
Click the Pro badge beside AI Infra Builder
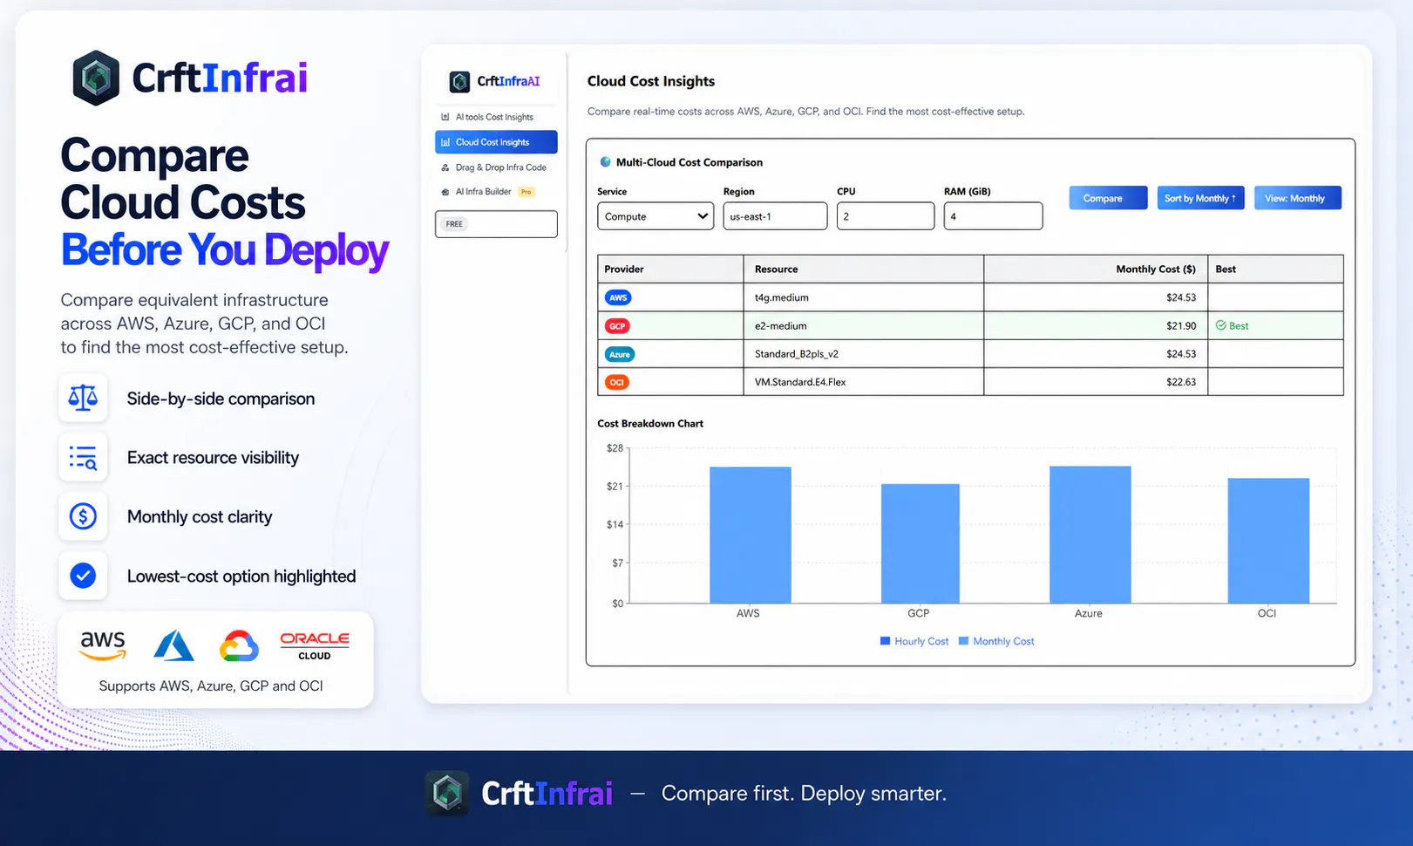click(x=526, y=192)
